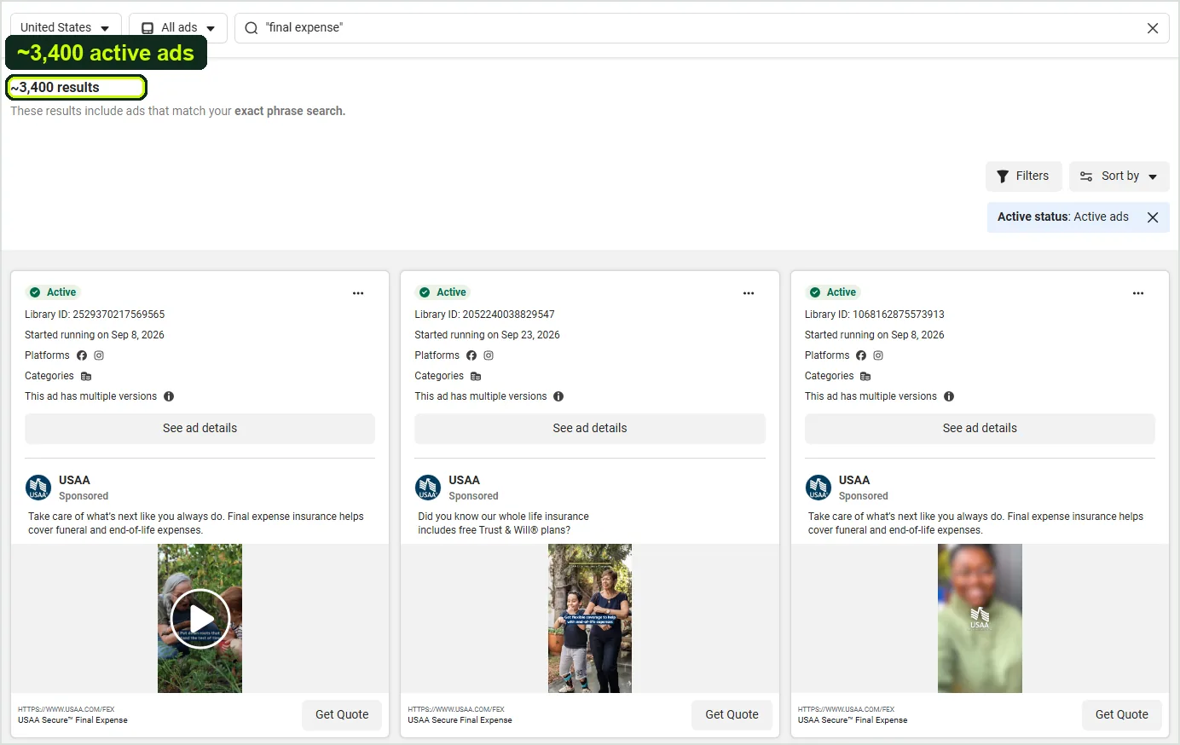1180x745 pixels.
Task: Open the blurred USAA thumbnail of ad 1068162875573913
Action: tap(980, 619)
